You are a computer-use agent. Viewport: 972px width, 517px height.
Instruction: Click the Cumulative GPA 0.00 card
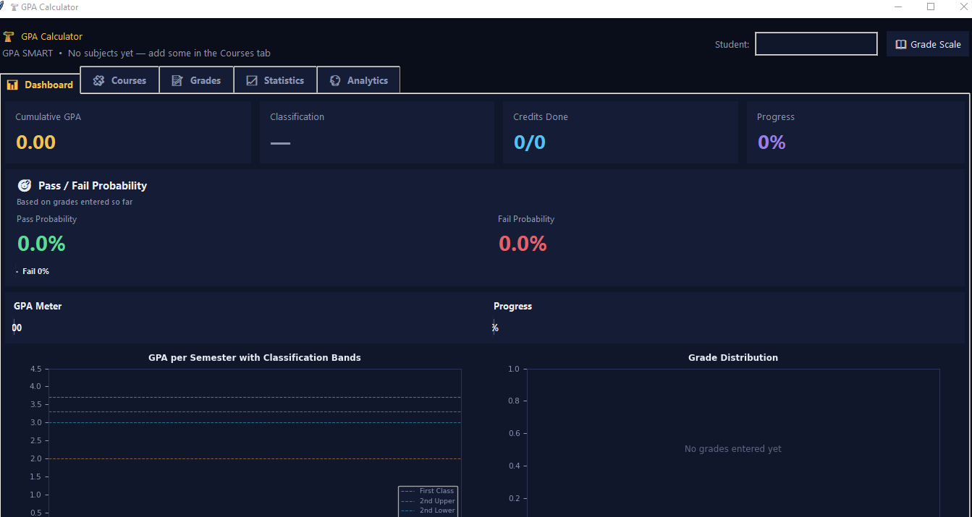[127, 132]
